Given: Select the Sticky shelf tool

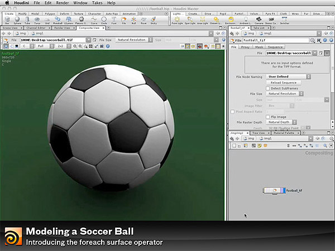Looking at the screenshot, I should (x=154, y=21).
